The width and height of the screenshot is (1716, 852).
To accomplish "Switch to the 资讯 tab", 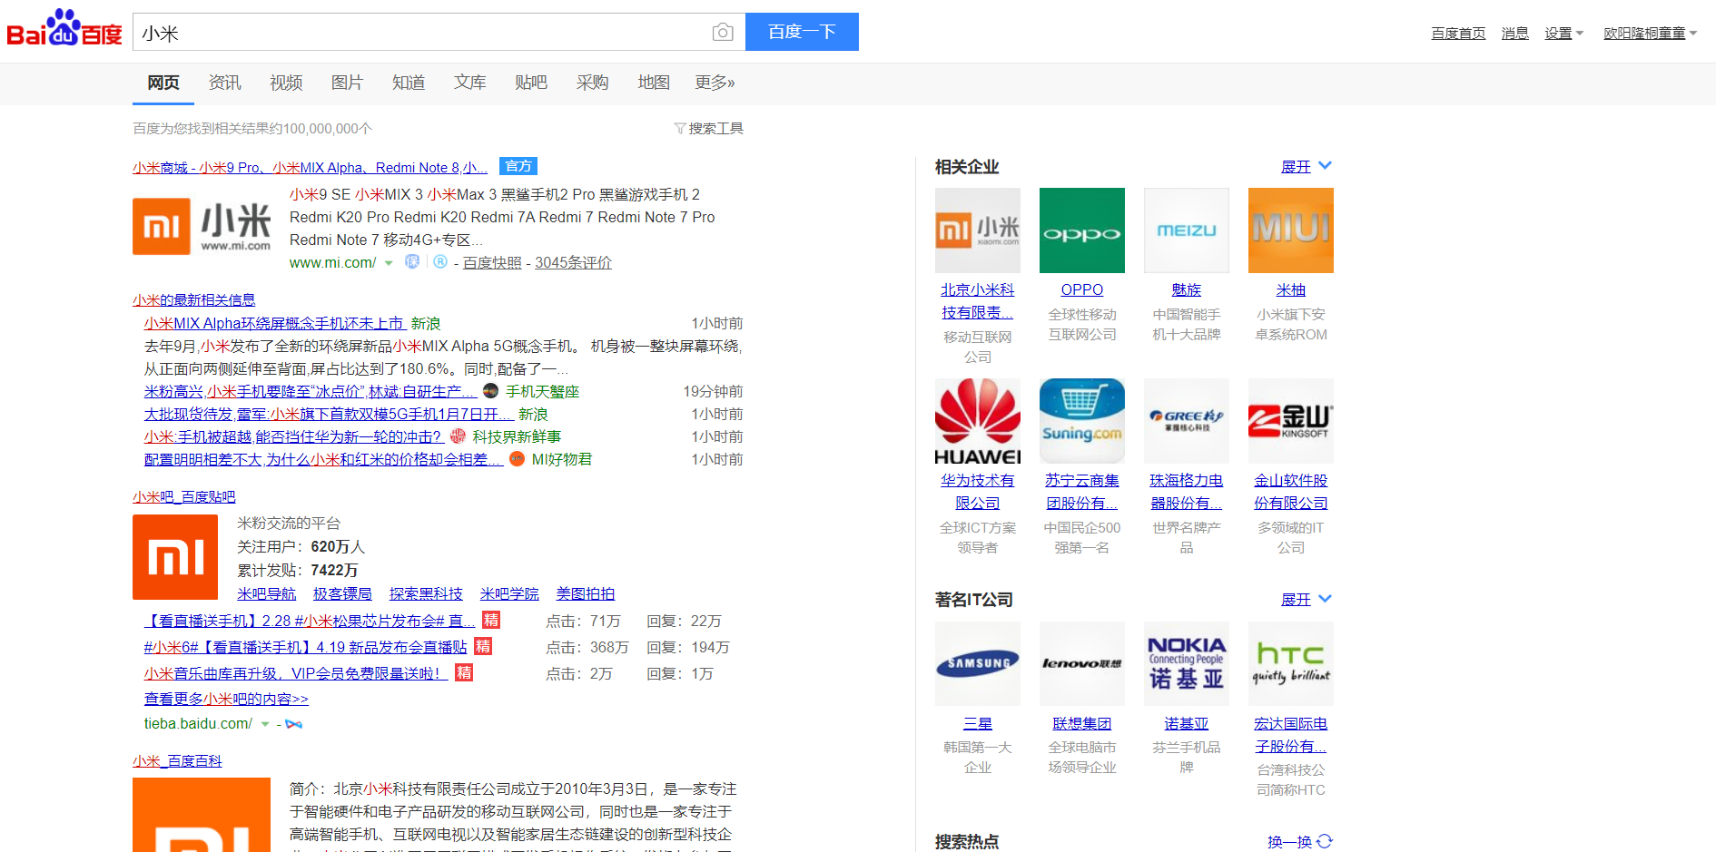I will (224, 83).
